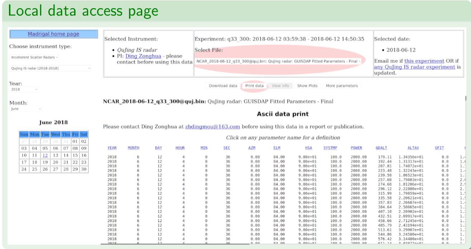
Task: Click the Print data button
Action: pyautogui.click(x=254, y=86)
